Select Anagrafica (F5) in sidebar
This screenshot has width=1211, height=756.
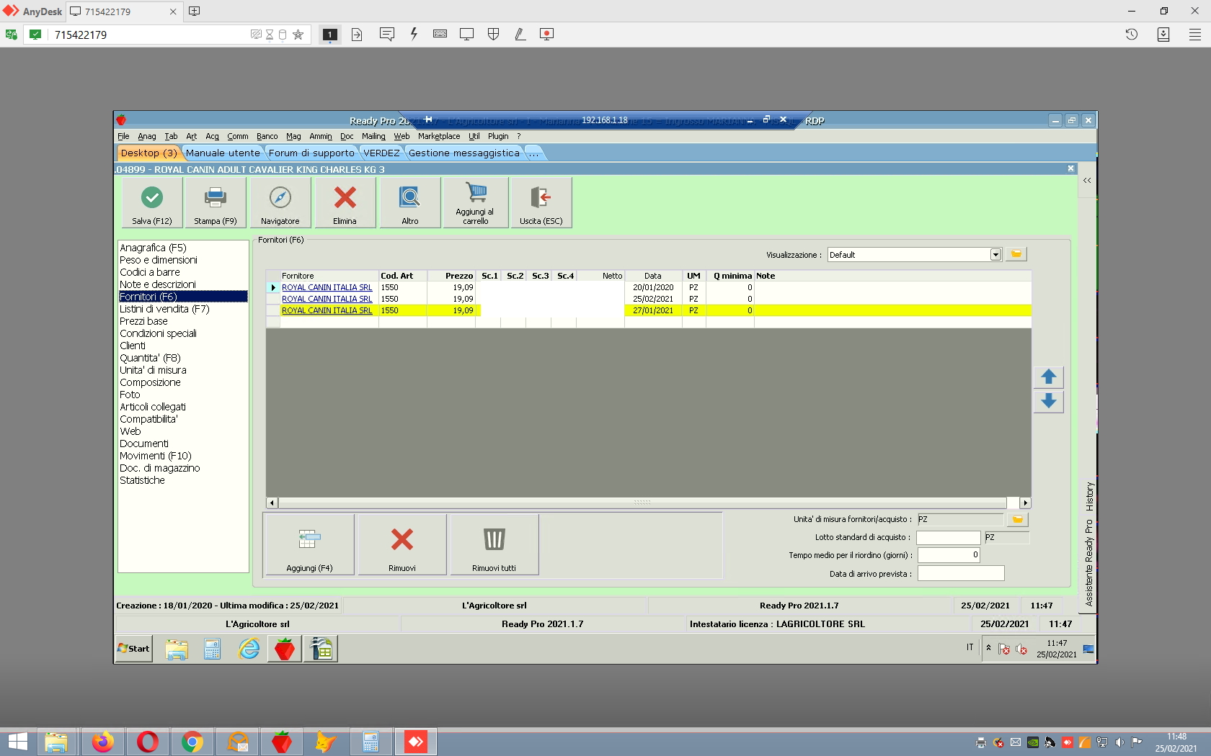tap(153, 248)
